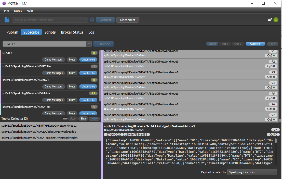Open Topics Collector settings gear menu

94,118
